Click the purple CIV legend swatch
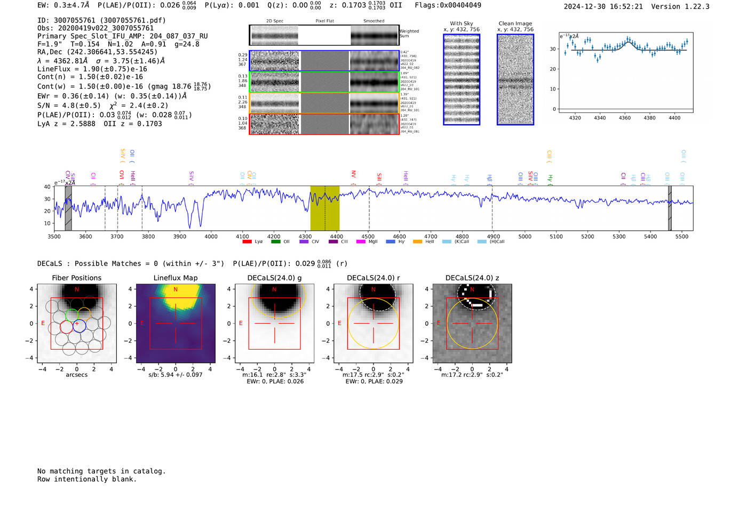 pyautogui.click(x=304, y=242)
